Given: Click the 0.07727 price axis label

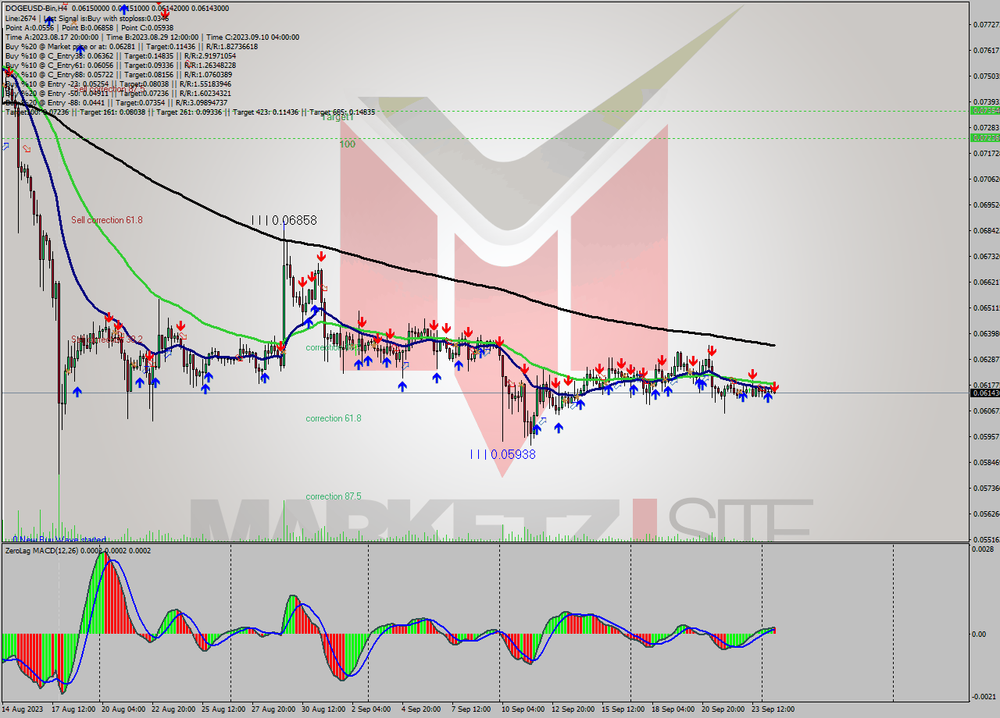Looking at the screenshot, I should pos(986,24).
